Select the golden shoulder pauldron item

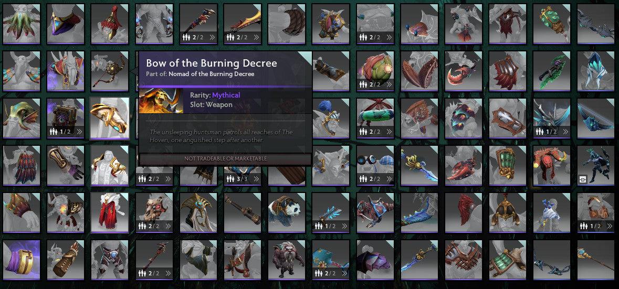110,119
